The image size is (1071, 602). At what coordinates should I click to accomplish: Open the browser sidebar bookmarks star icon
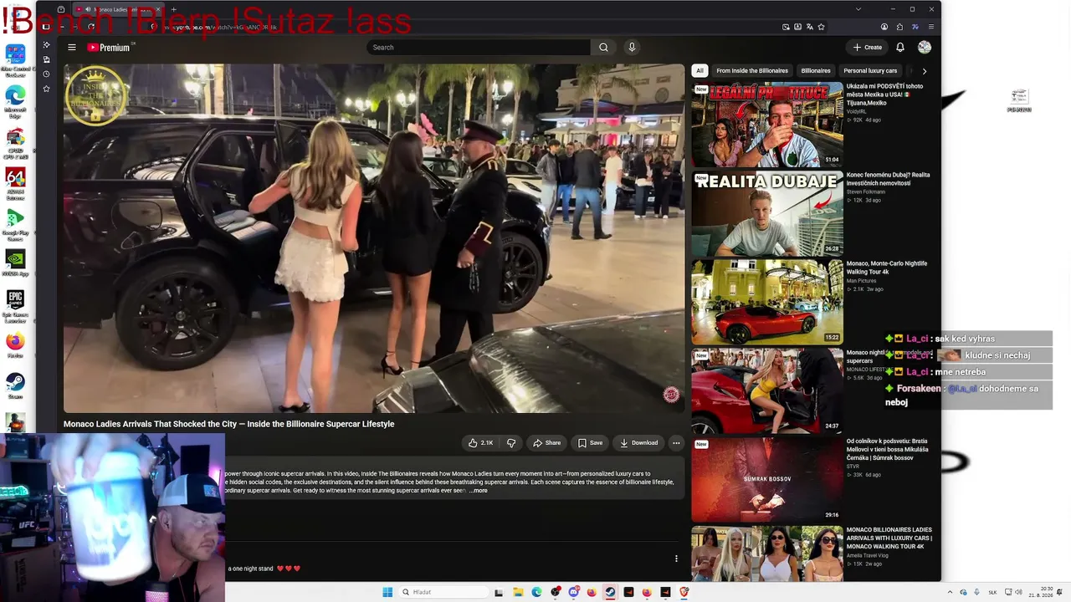pos(46,89)
